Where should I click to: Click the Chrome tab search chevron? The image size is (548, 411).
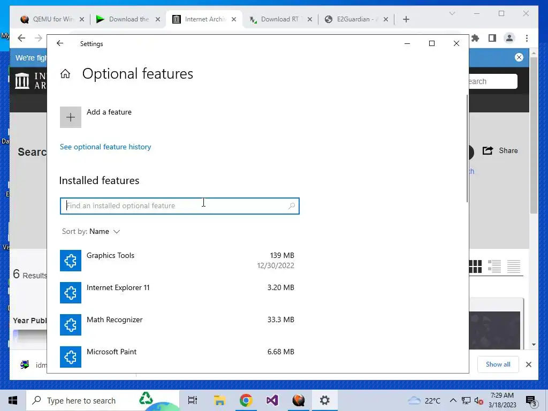(x=452, y=13)
